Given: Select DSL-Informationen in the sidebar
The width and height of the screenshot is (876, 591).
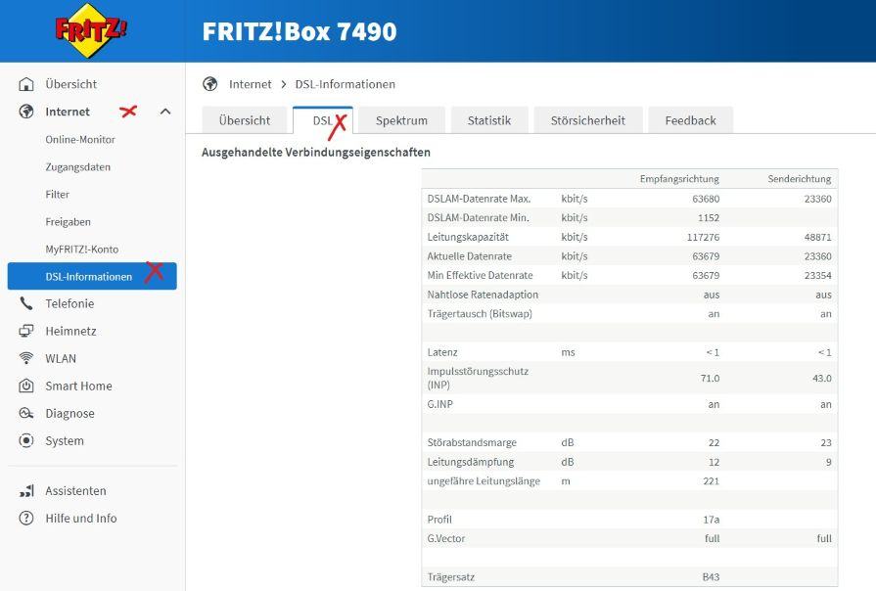Looking at the screenshot, I should click(92, 276).
